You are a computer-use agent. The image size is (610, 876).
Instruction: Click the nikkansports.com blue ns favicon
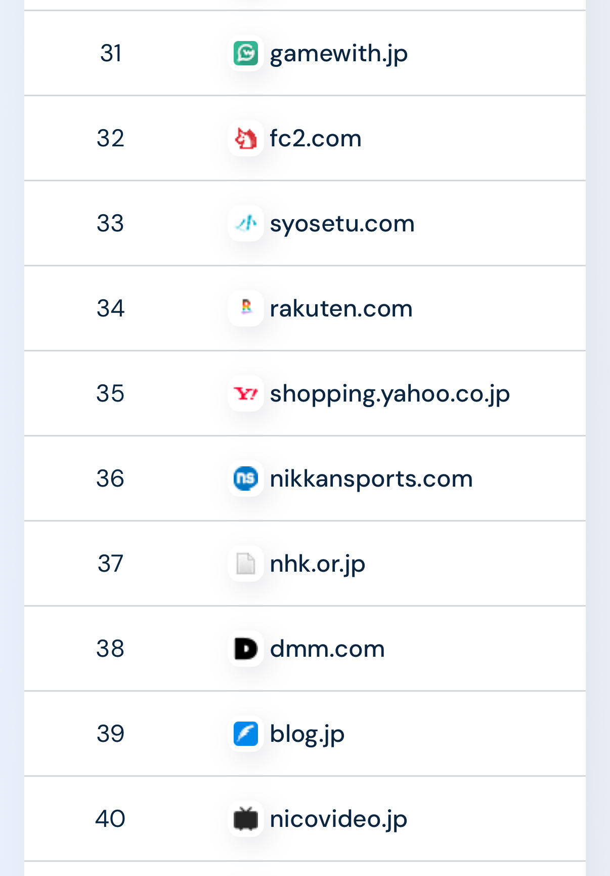pyautogui.click(x=246, y=479)
